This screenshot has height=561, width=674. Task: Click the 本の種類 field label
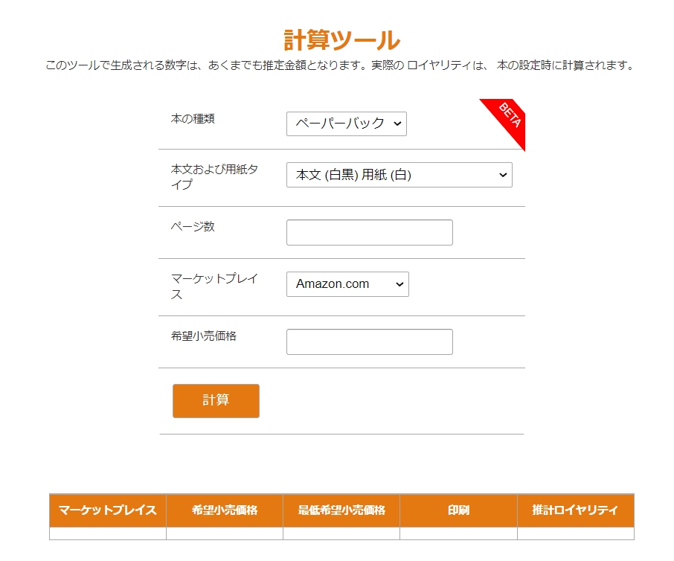(193, 118)
